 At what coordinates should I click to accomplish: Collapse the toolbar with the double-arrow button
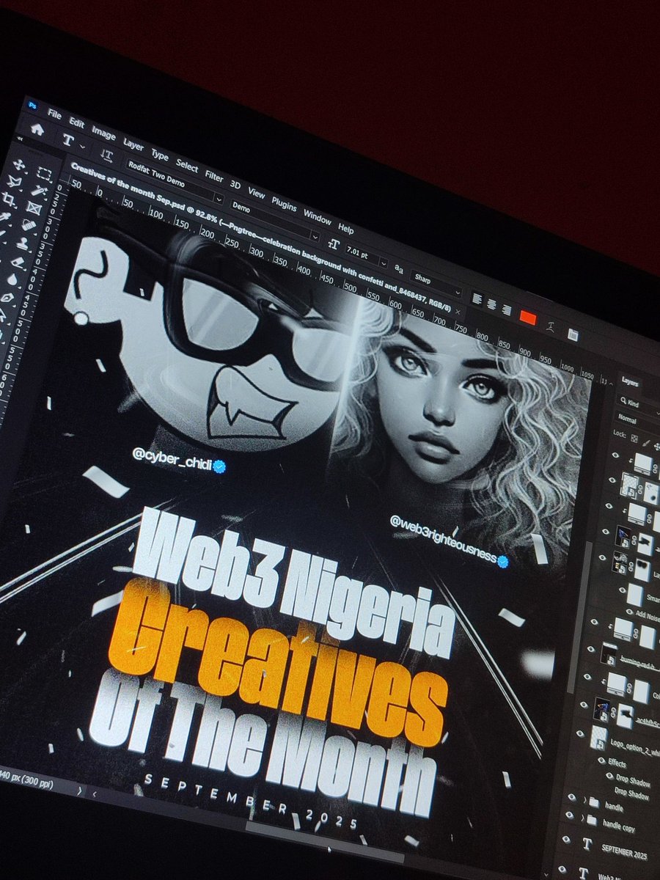click(19, 139)
